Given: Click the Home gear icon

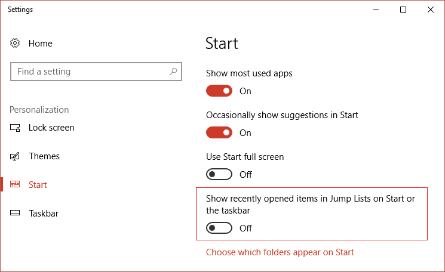Looking at the screenshot, I should click(x=15, y=44).
